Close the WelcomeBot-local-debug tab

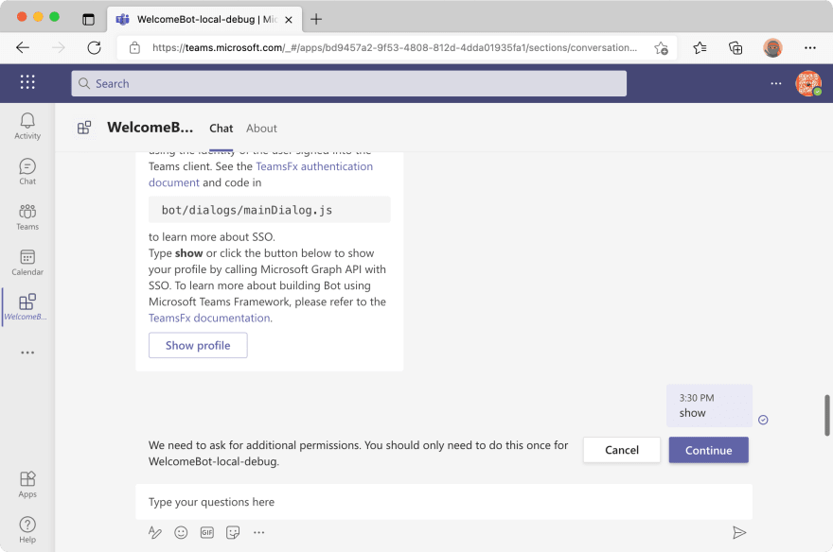tap(289, 20)
